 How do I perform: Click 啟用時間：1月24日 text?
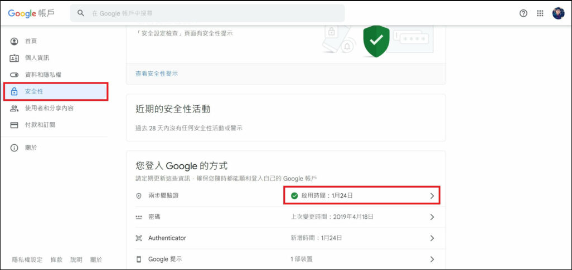(x=327, y=195)
